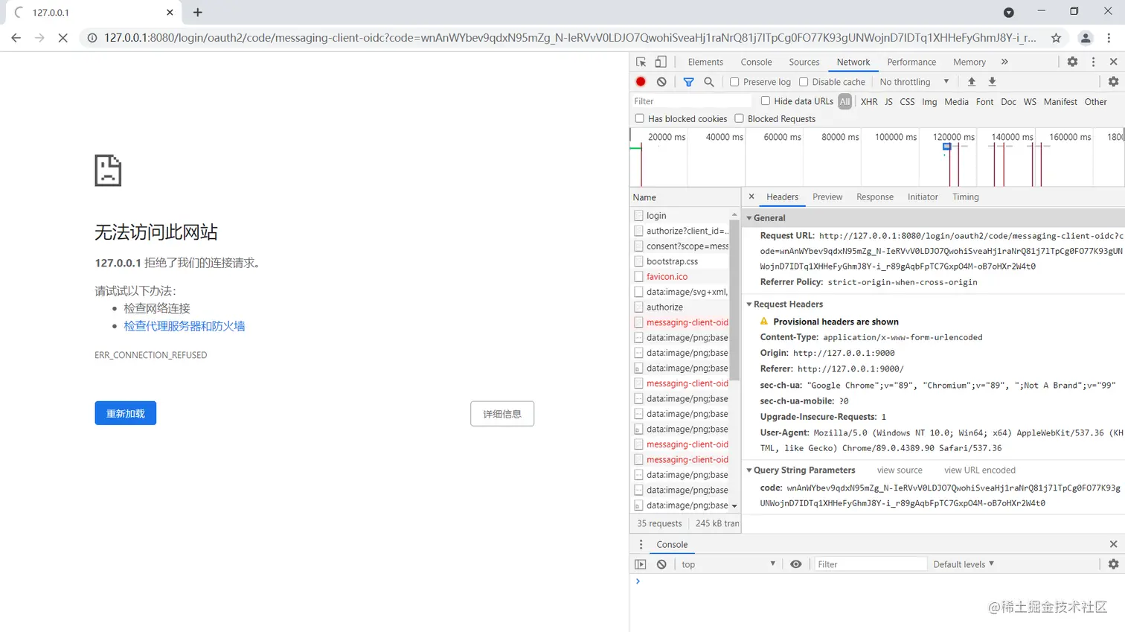
Task: Open a new browser tab
Action: tap(197, 13)
